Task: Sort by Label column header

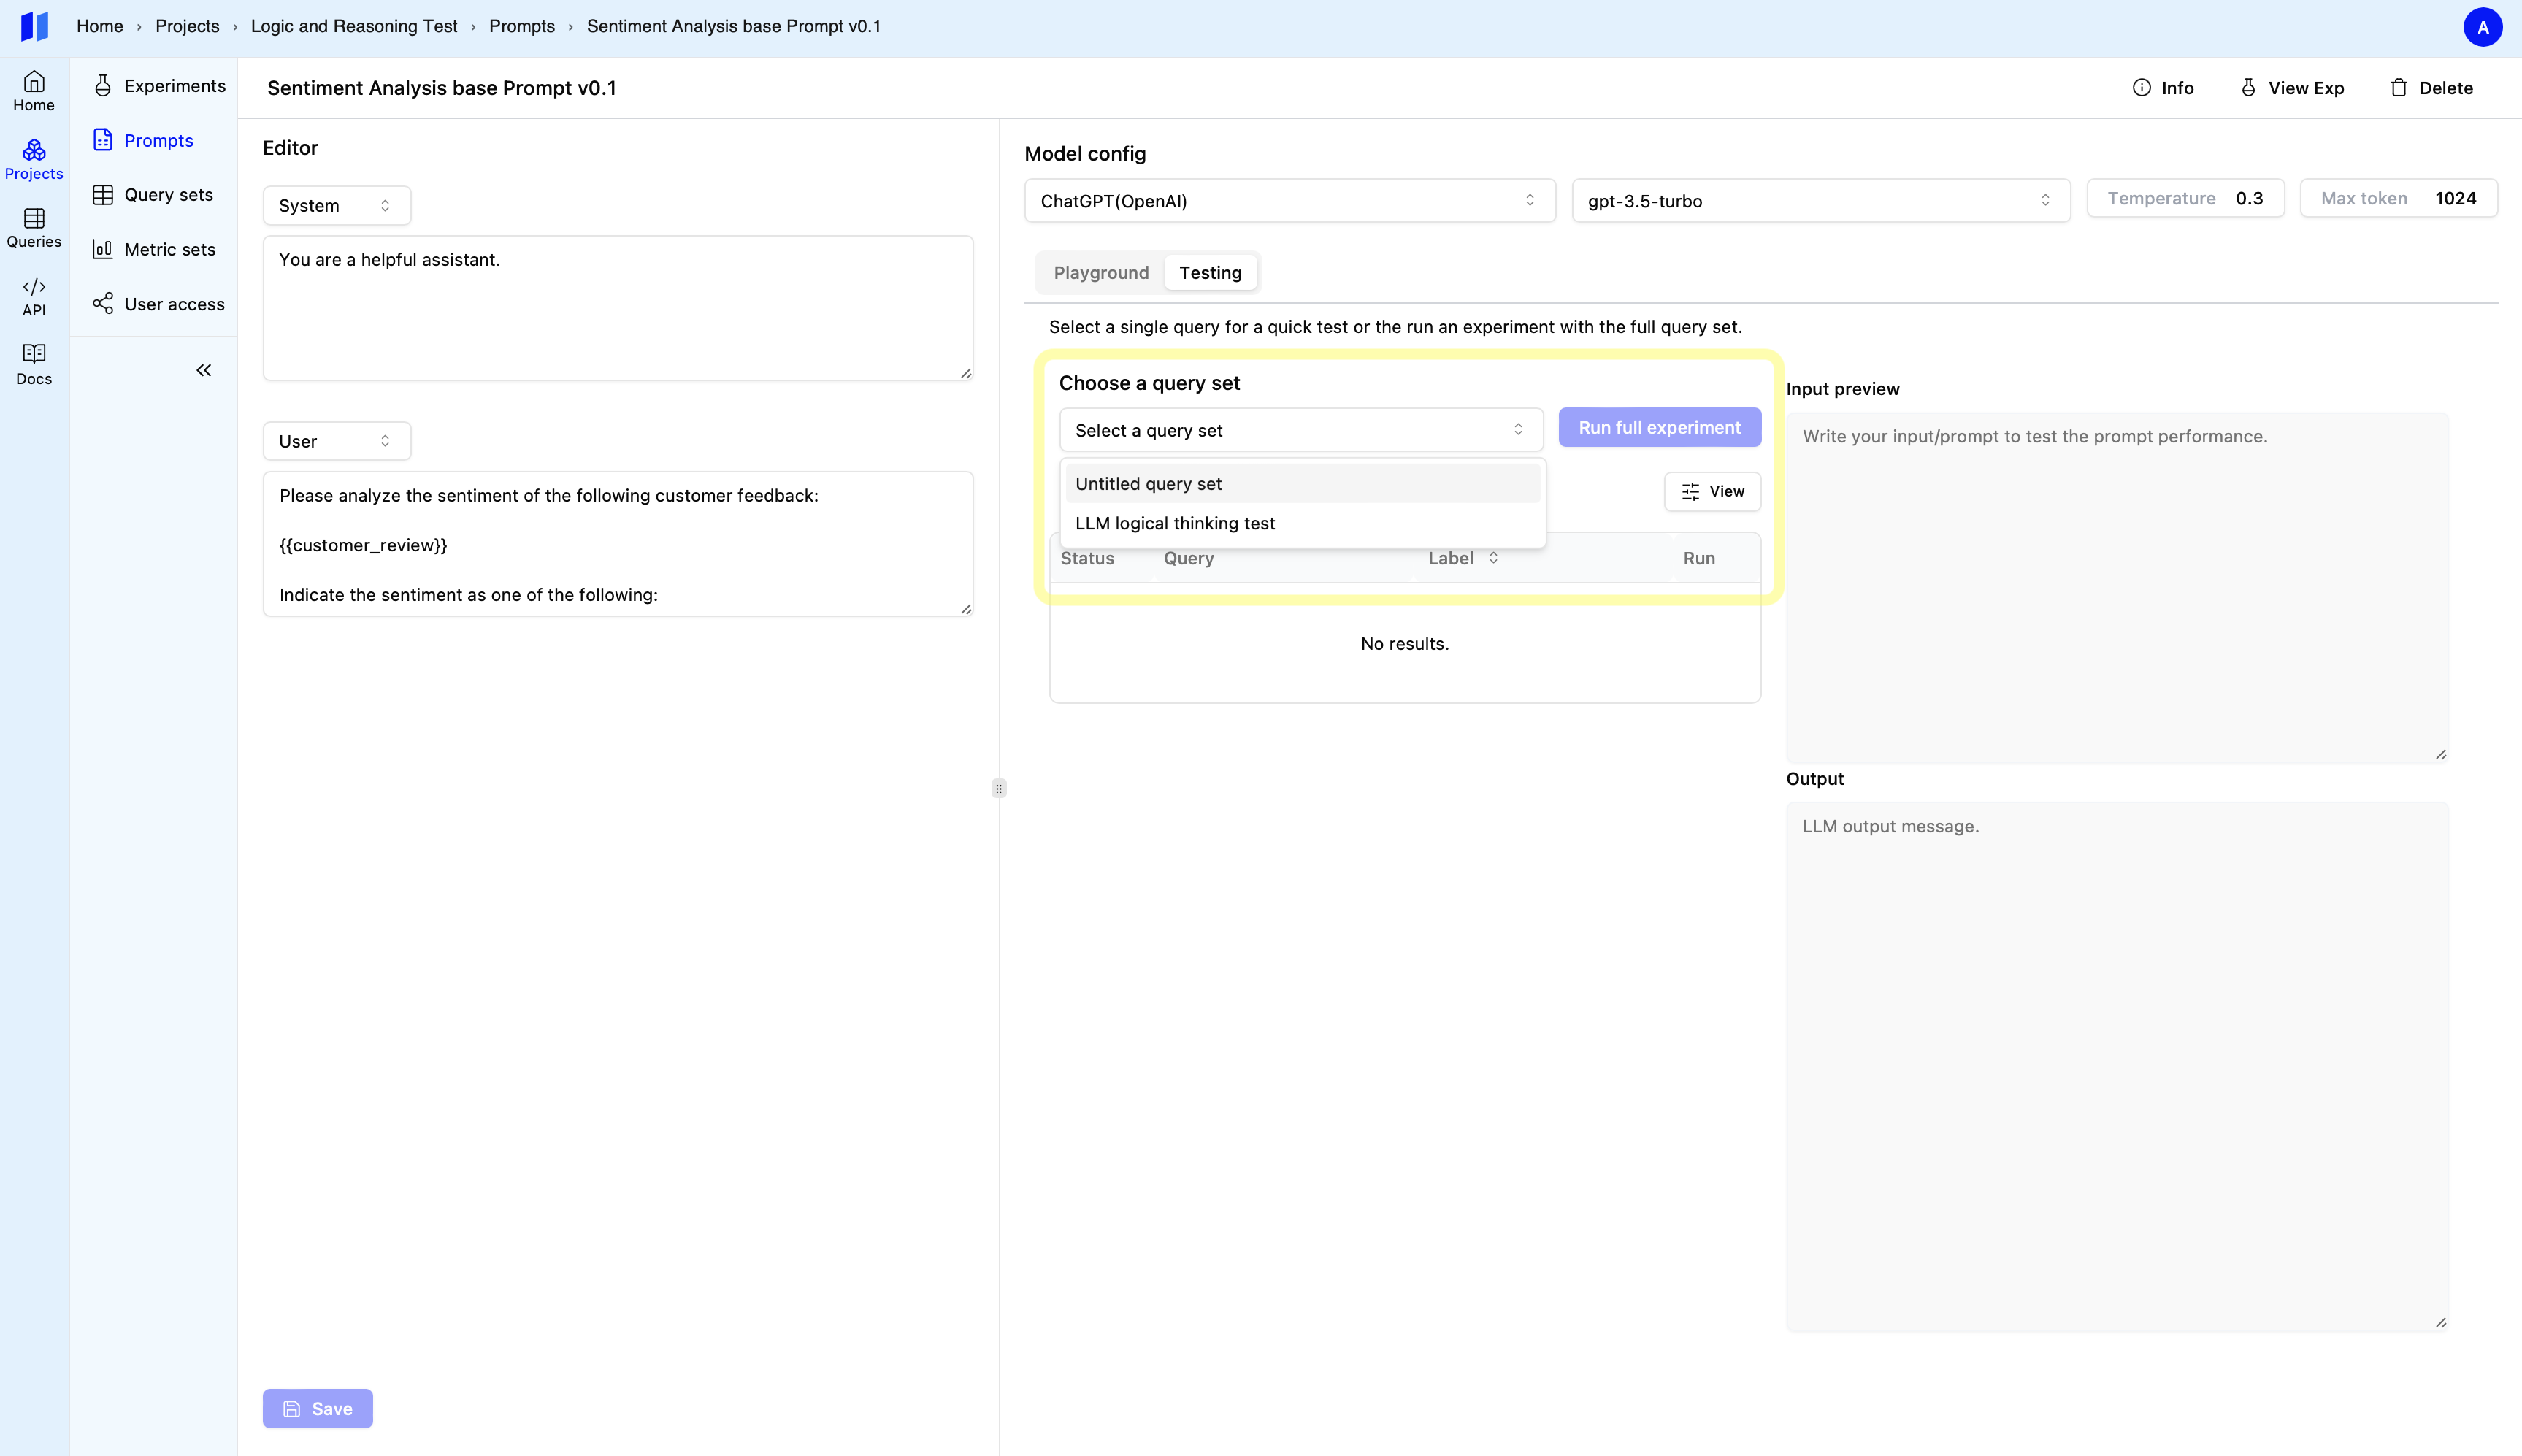Action: [1462, 558]
